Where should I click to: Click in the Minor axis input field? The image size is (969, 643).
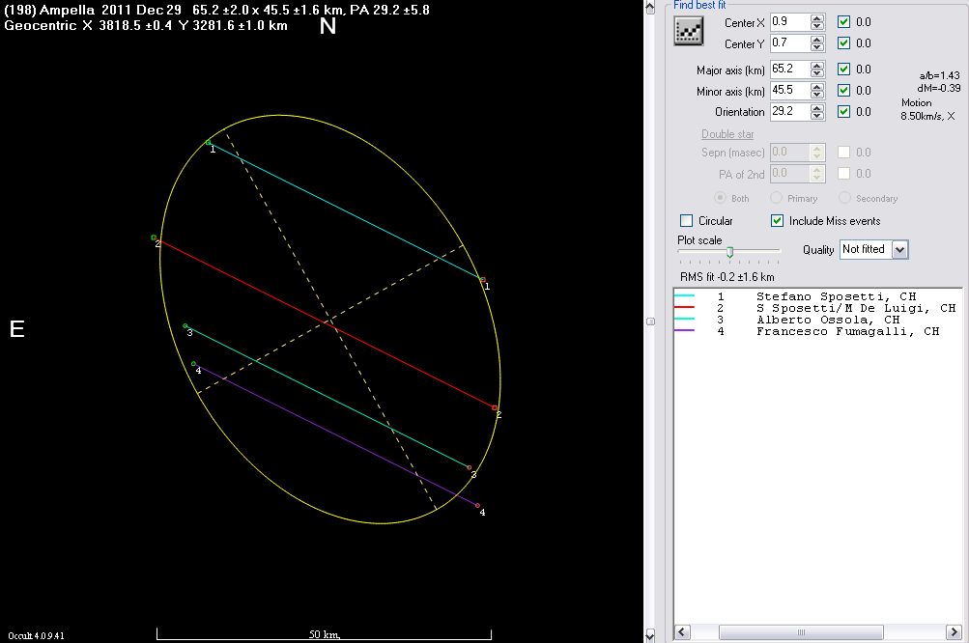789,90
